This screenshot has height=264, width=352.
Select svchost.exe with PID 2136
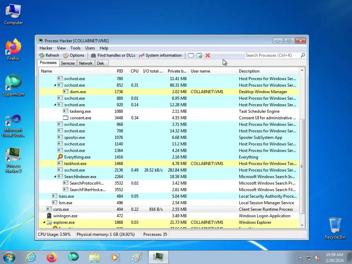169,170
